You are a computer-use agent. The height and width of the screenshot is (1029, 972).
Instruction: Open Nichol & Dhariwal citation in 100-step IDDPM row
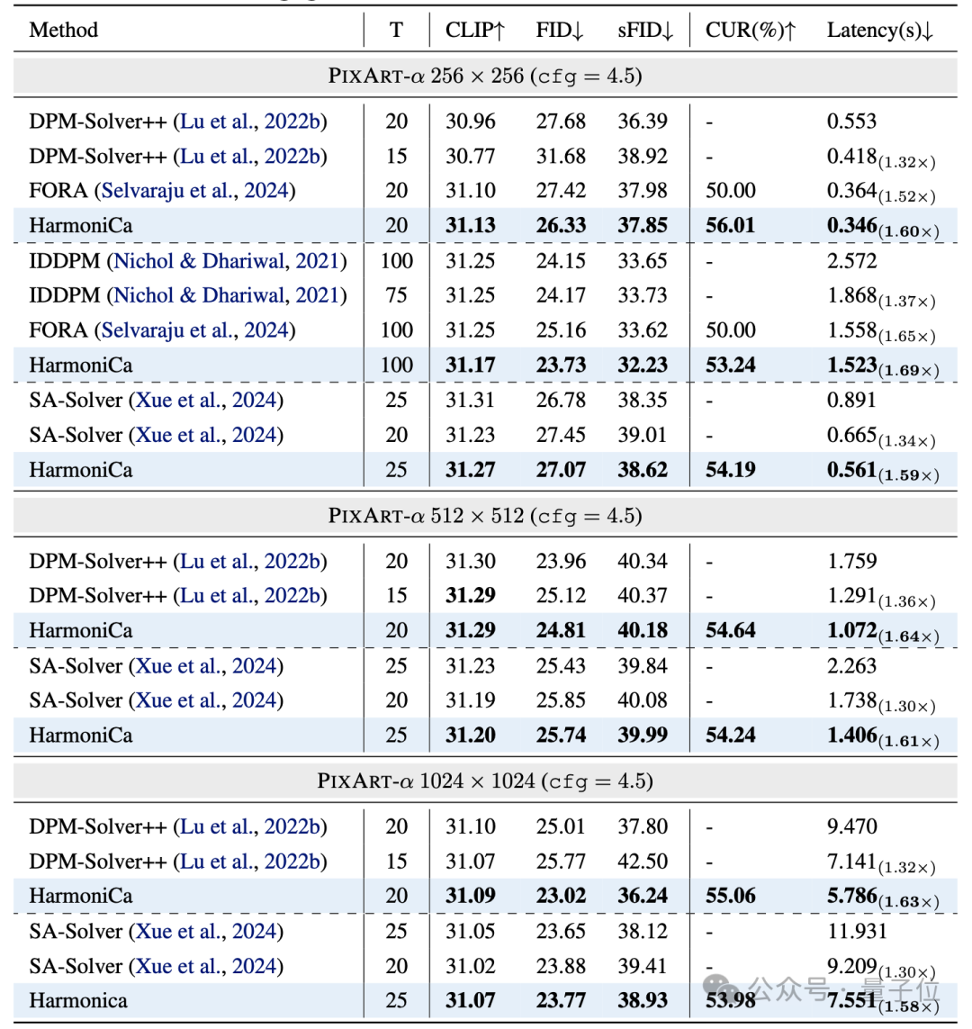click(x=227, y=261)
